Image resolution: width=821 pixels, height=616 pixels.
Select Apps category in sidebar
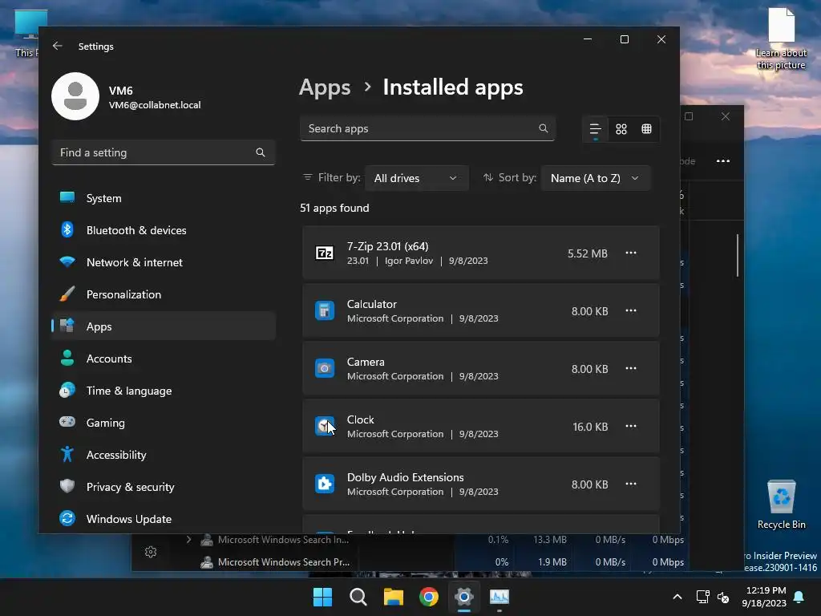164,326
